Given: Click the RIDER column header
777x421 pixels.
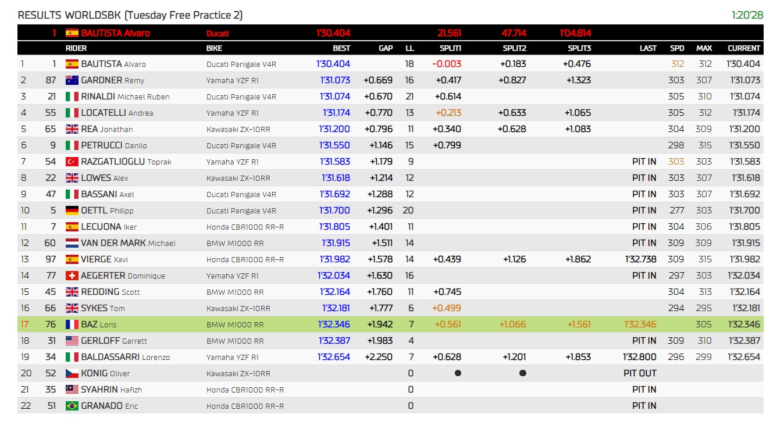Looking at the screenshot, I should pyautogui.click(x=76, y=48).
